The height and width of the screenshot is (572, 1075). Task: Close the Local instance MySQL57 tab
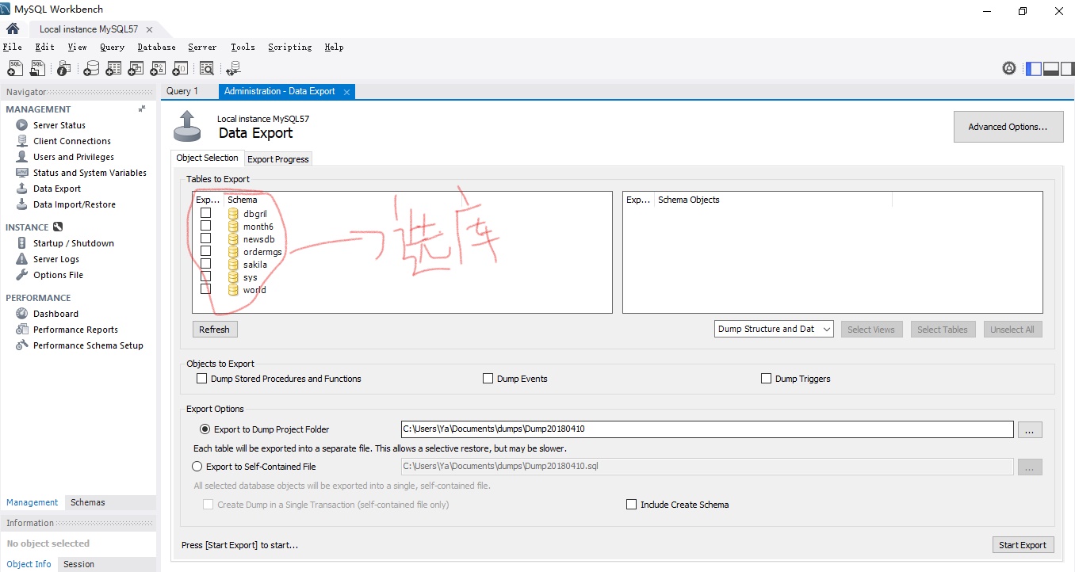[x=149, y=29]
